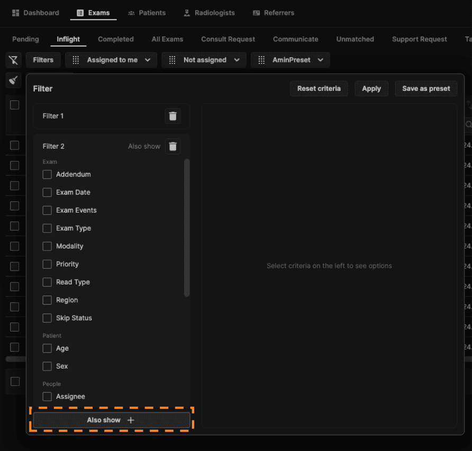Grab the drag handle on Not assigned preset
The width and height of the screenshot is (472, 451).
point(172,60)
